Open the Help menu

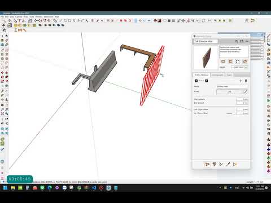(x=56, y=17)
